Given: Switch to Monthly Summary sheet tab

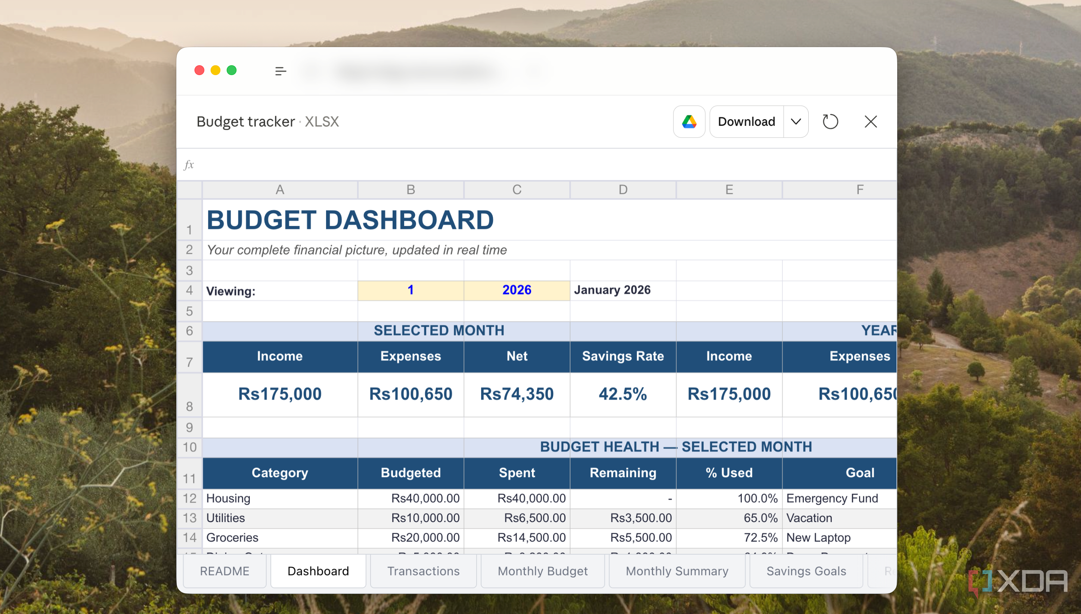Looking at the screenshot, I should 677,571.
